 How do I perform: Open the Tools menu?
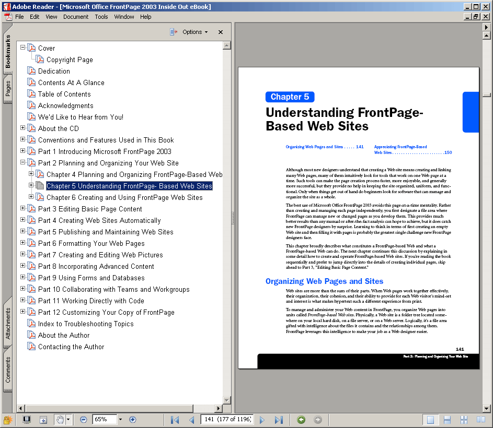[101, 17]
